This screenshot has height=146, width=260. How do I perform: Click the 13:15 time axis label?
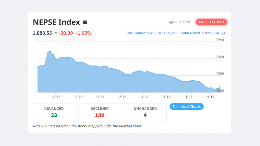pyautogui.click(x=144, y=97)
